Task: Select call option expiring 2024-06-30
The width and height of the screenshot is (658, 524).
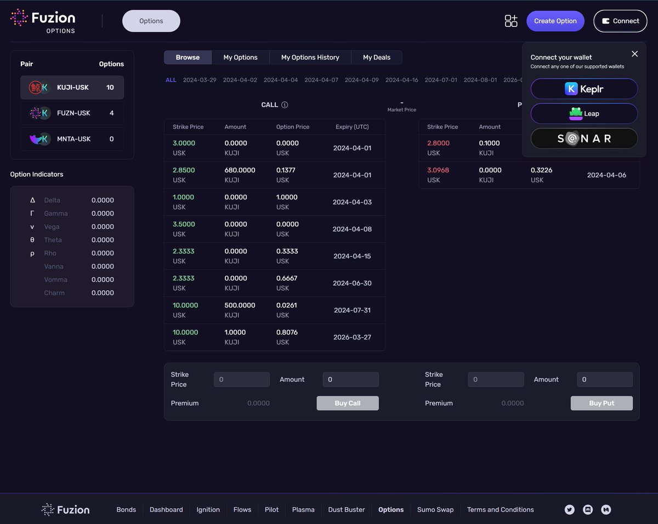Action: click(275, 283)
